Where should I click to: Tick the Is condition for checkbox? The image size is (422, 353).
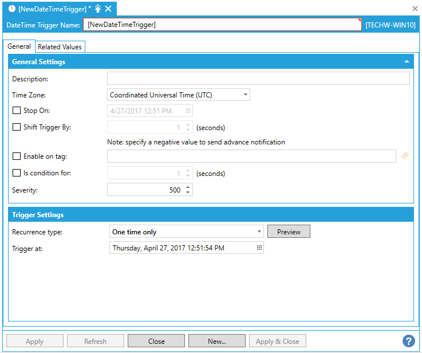(16, 173)
